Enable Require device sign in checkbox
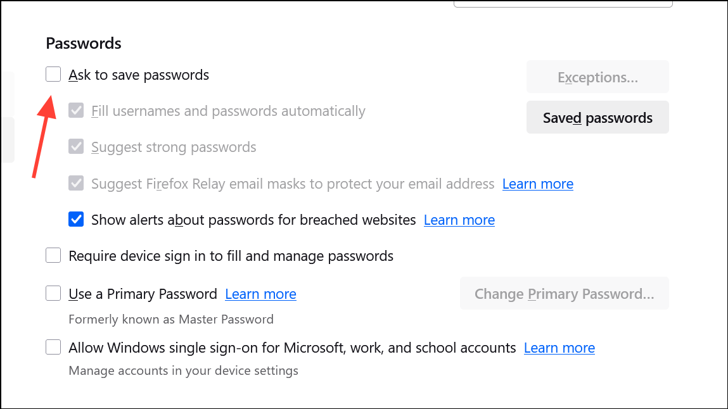This screenshot has height=409, width=728. [x=53, y=256]
